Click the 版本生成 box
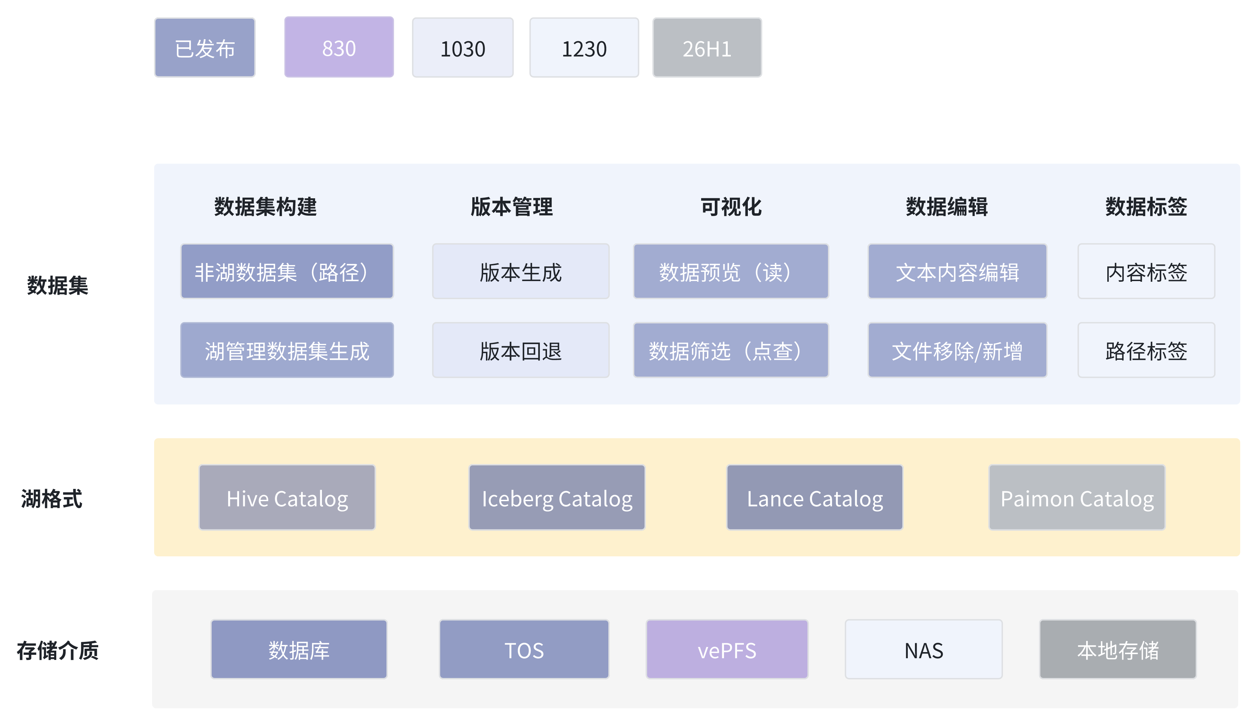The height and width of the screenshot is (725, 1257). [520, 272]
